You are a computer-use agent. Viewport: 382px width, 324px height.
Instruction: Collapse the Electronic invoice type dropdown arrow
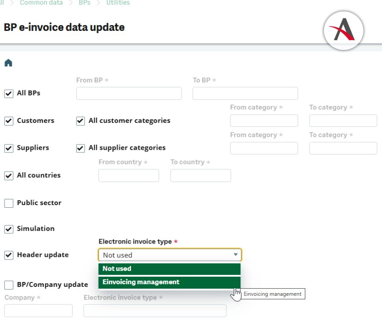pos(236,255)
